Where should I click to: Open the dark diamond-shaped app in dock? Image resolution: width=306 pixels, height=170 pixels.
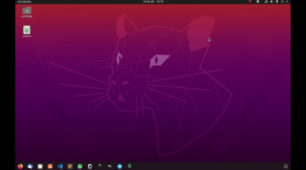coord(100,166)
